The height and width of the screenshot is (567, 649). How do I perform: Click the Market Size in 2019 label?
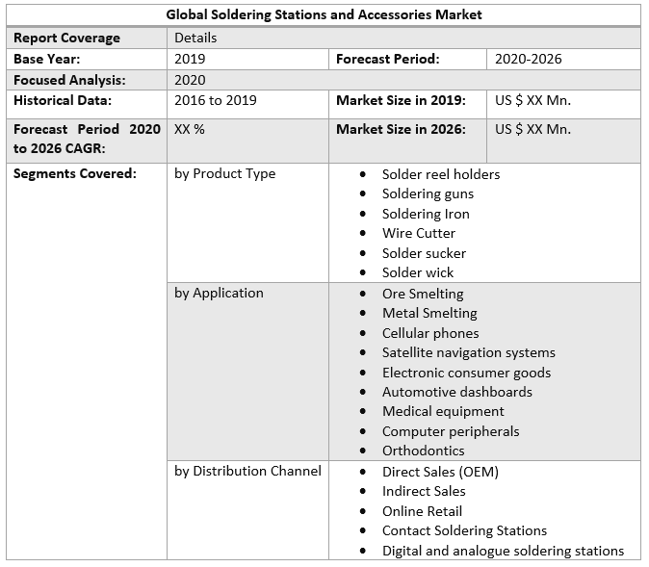point(401,100)
